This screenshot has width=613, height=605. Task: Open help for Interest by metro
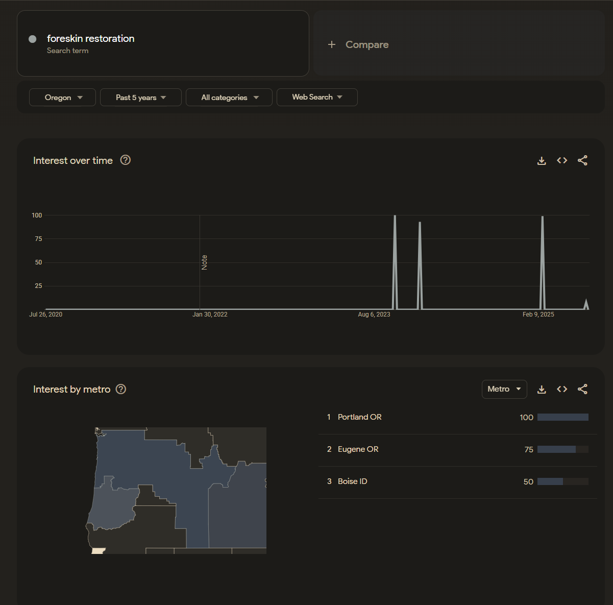click(x=121, y=389)
